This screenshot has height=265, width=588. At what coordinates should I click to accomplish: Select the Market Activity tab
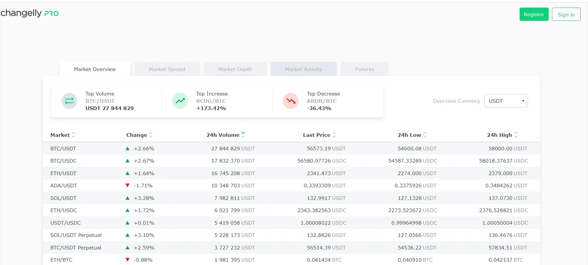pyautogui.click(x=303, y=69)
